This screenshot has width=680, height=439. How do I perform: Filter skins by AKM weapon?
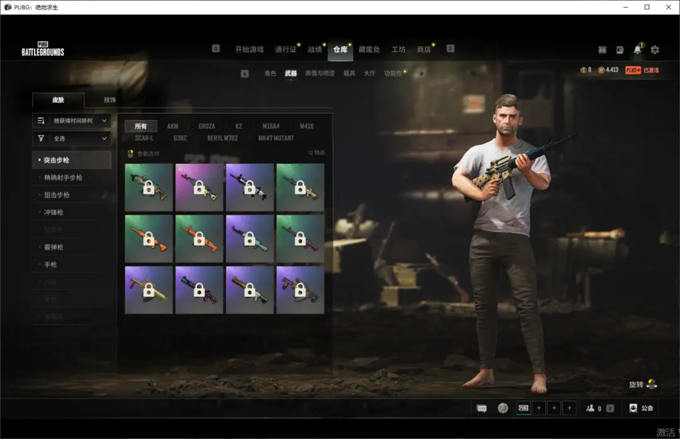pos(173,126)
